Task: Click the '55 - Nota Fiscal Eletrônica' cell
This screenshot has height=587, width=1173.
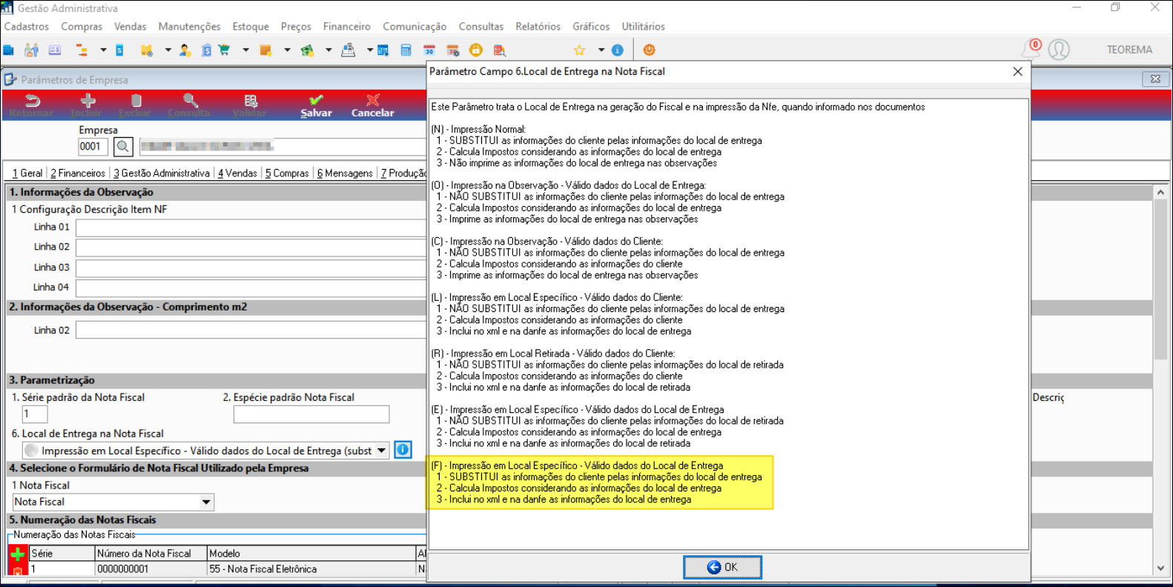Action: [x=311, y=569]
